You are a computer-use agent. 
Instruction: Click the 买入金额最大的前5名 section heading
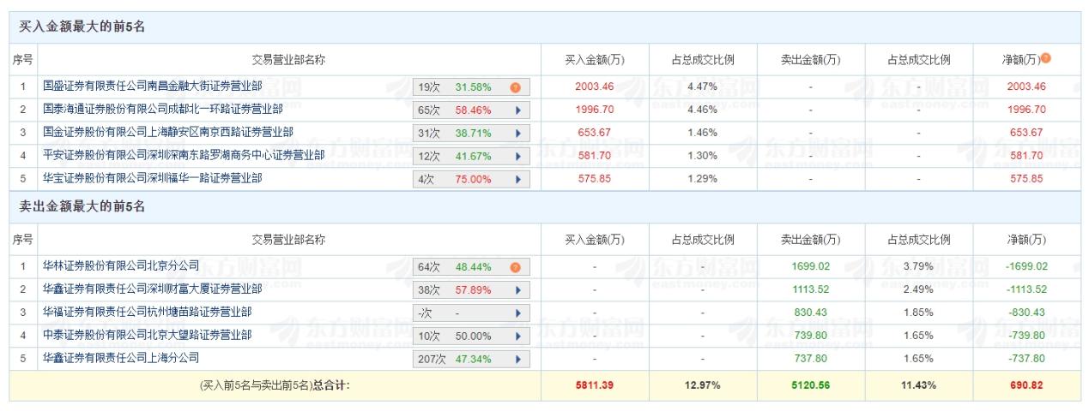coord(82,27)
